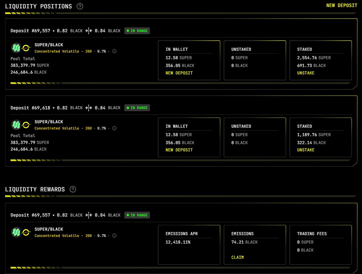Open Liquidity Rewards help question-mark icon
Image resolution: width=362 pixels, height=274 pixels.
(73, 189)
